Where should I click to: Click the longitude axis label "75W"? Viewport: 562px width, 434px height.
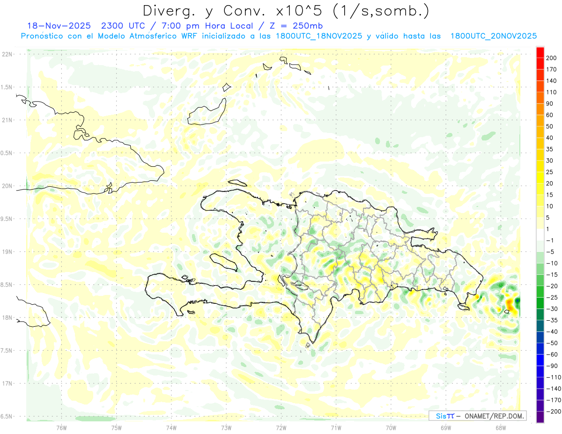coord(117,427)
